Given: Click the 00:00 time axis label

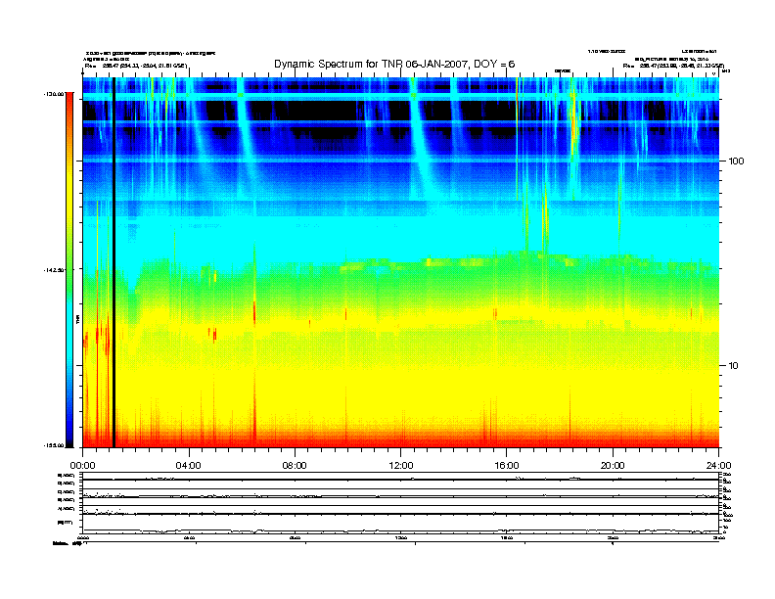Looking at the screenshot, I should pyautogui.click(x=82, y=466).
